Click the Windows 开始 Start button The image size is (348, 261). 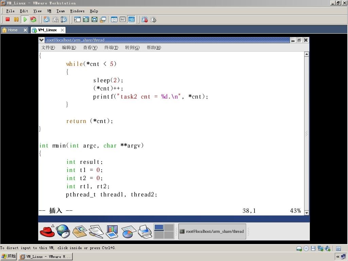click(8, 257)
